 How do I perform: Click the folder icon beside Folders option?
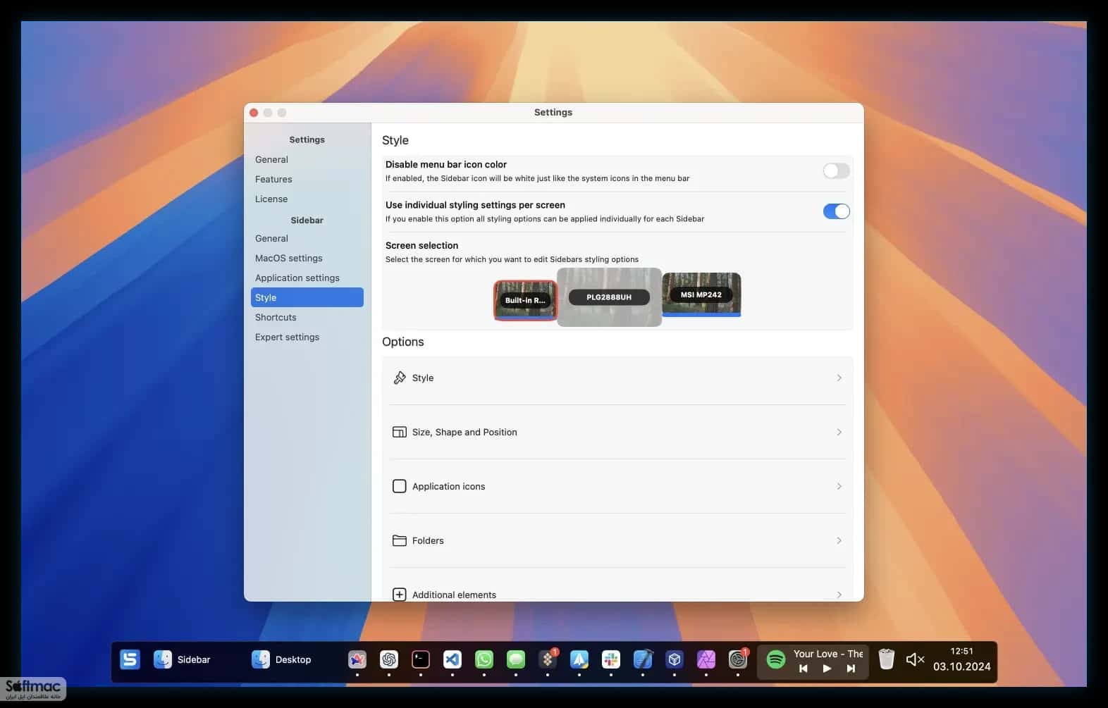pyautogui.click(x=400, y=540)
